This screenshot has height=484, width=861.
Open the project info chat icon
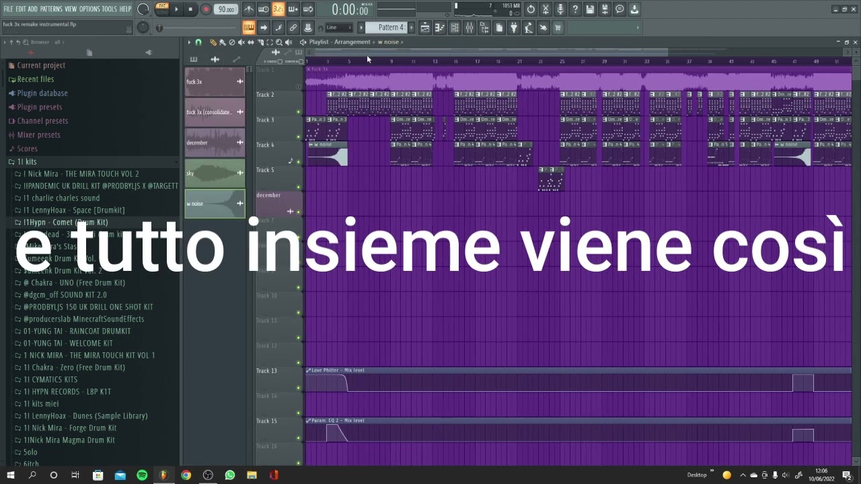620,9
